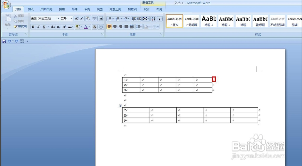
Task: Apply the 副标题 (Subtitle) style
Action: 260,21
